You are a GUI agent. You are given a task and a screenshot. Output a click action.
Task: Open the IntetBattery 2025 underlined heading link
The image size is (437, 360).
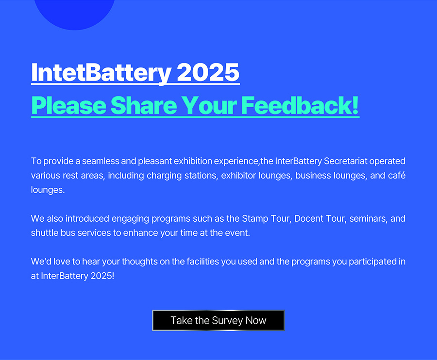pyautogui.click(x=135, y=72)
